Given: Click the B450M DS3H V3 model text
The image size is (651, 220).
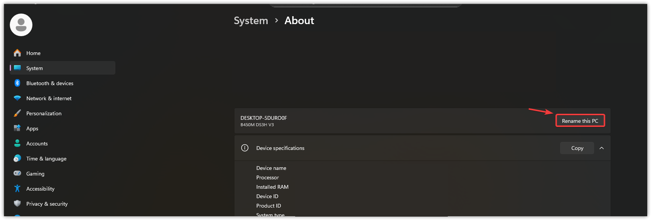Looking at the screenshot, I should (257, 125).
